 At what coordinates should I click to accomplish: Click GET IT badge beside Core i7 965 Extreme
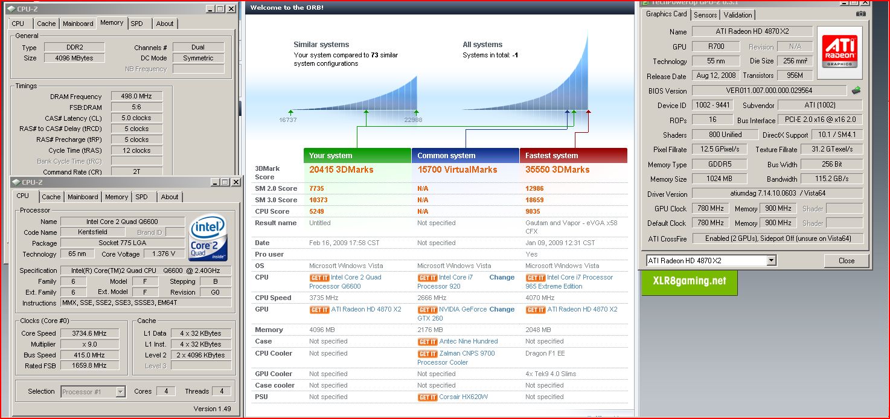pos(536,278)
